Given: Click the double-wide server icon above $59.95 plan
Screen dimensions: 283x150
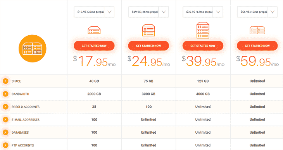Looking at the screenshot, I should pos(257,30).
